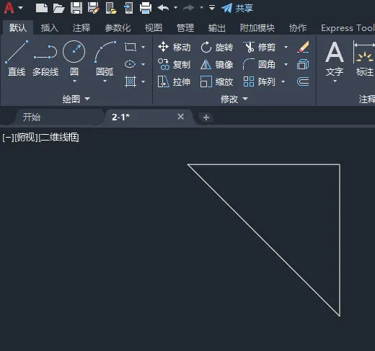Expand the 圆 circle options arrow
This screenshot has height=351, width=375.
pyautogui.click(x=74, y=81)
